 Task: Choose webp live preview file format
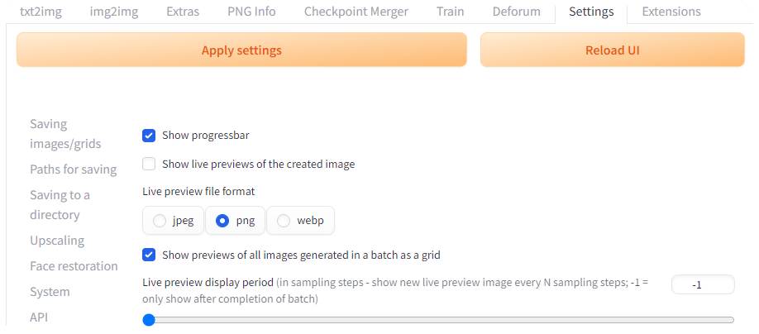284,221
